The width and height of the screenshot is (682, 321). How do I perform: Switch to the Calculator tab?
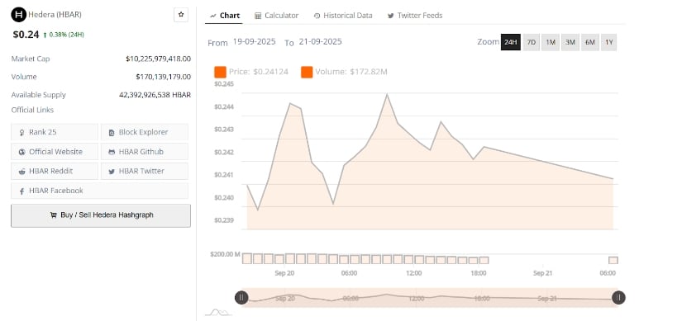(276, 16)
